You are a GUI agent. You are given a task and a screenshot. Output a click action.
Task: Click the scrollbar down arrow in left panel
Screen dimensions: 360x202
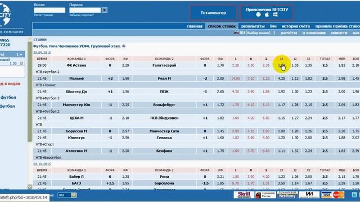[30, 186]
